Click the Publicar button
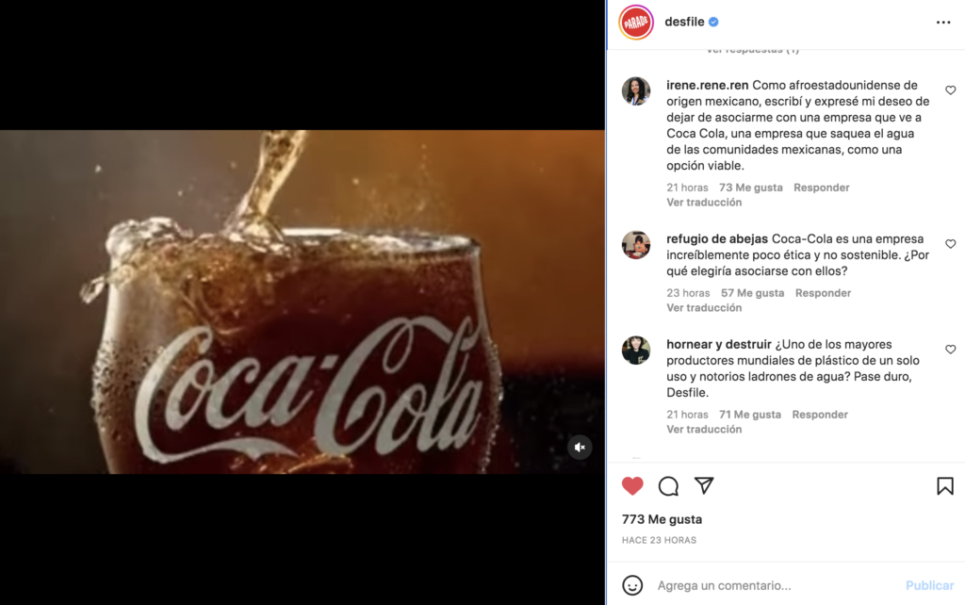Screen dimensions: 965x605 coord(929,585)
